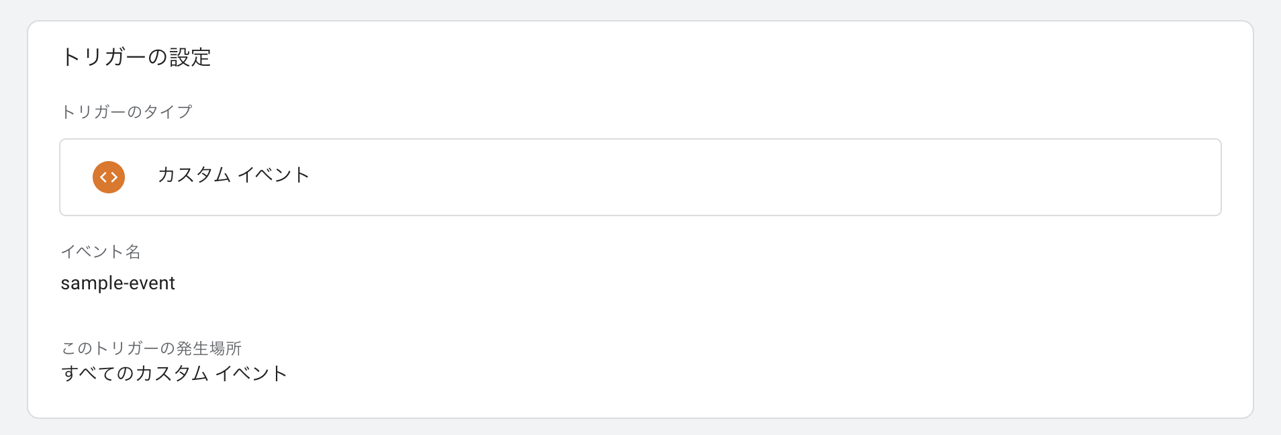Screen dimensions: 1281x435
Task: Select the カスタム イベント trigger type text
Action: point(233,175)
